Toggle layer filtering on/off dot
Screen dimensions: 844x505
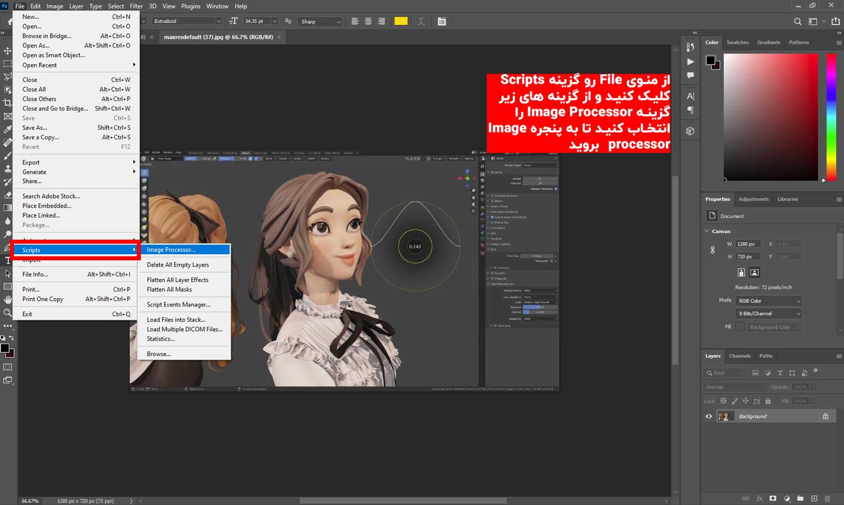point(815,371)
